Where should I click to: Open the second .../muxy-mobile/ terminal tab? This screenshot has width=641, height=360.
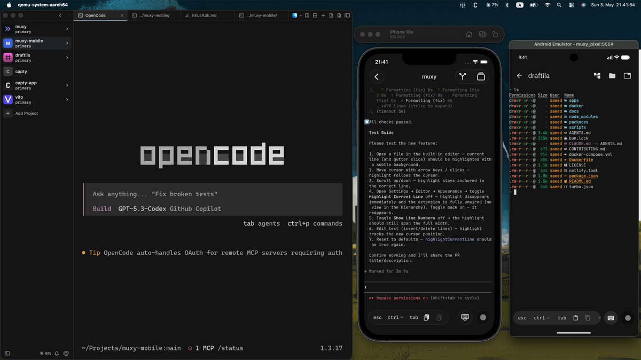pyautogui.click(x=154, y=15)
